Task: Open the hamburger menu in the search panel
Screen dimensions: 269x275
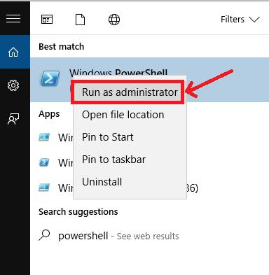Action: tap(13, 18)
